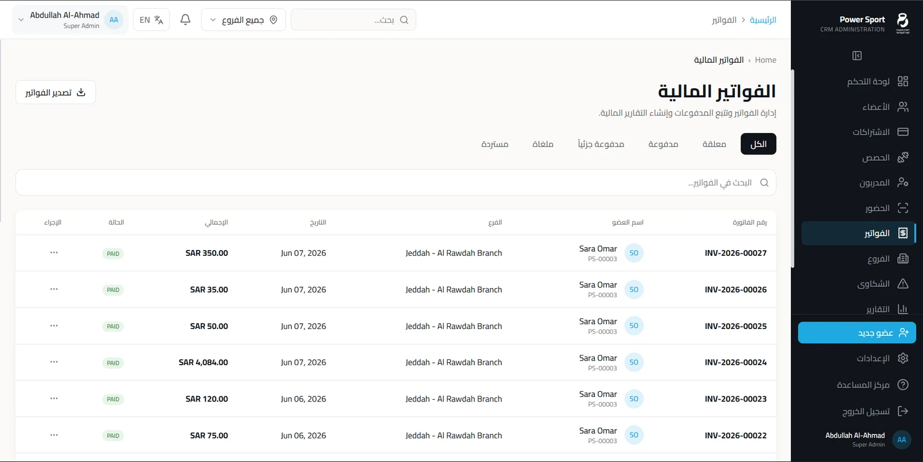Open actions menu for INV-2026-00026
923x462 pixels.
click(54, 289)
